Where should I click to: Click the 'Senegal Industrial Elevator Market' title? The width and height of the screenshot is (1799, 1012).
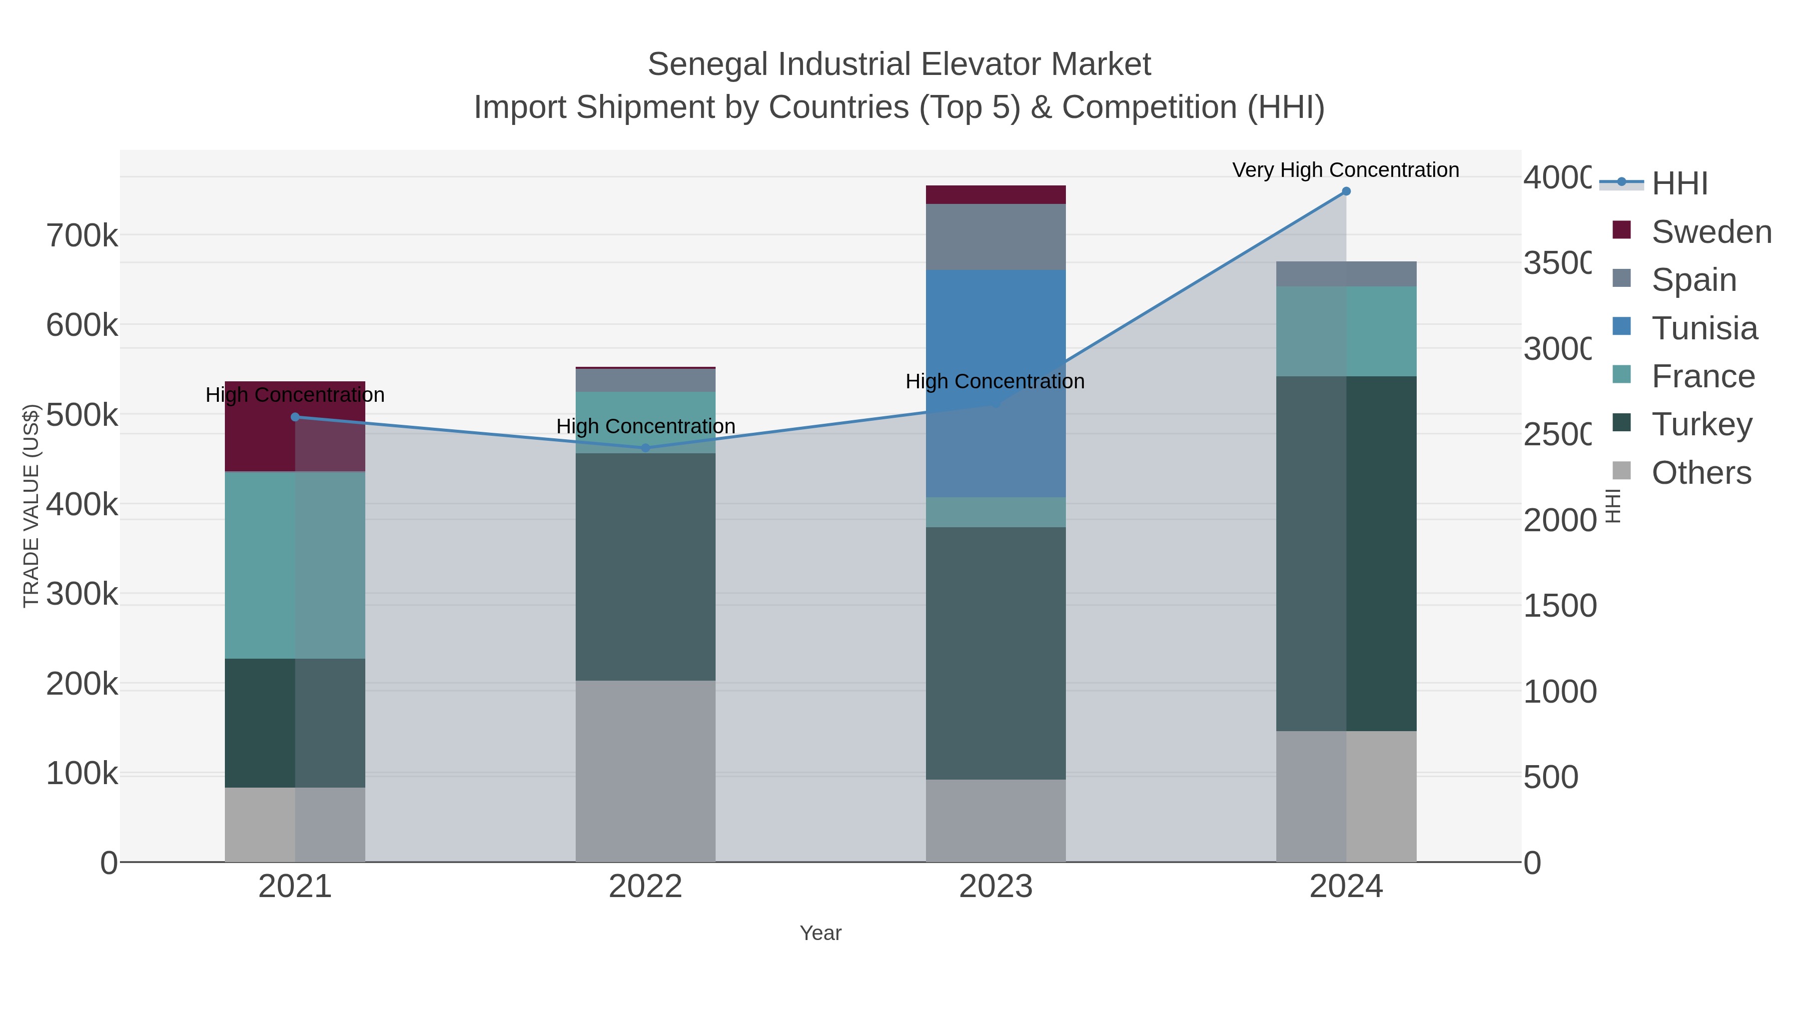click(899, 64)
